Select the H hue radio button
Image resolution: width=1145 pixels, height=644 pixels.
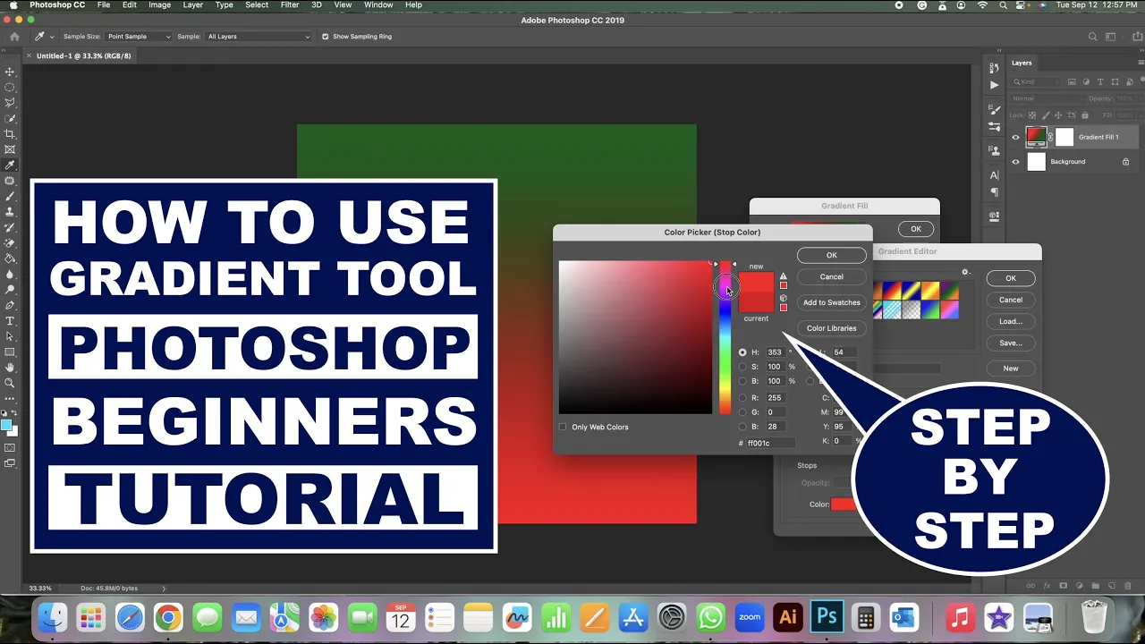pyautogui.click(x=742, y=352)
